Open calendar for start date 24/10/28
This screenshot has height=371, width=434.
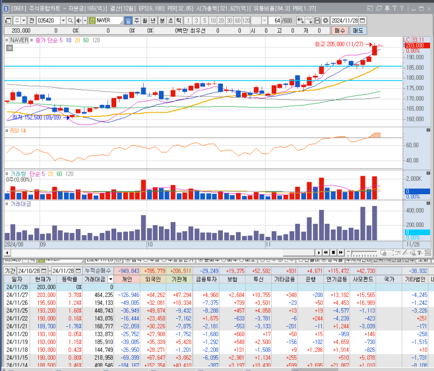pos(44,271)
